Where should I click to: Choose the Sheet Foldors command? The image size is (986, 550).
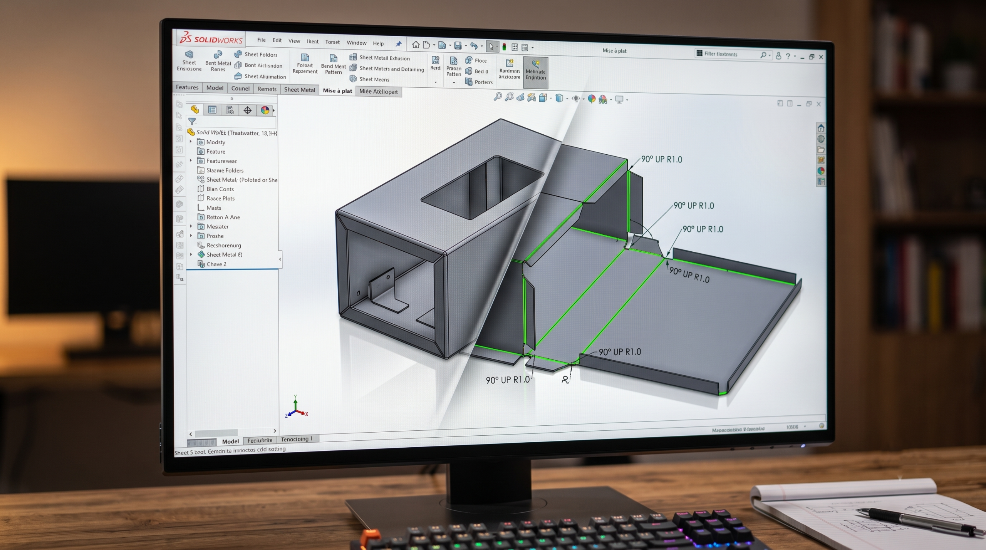(x=256, y=54)
